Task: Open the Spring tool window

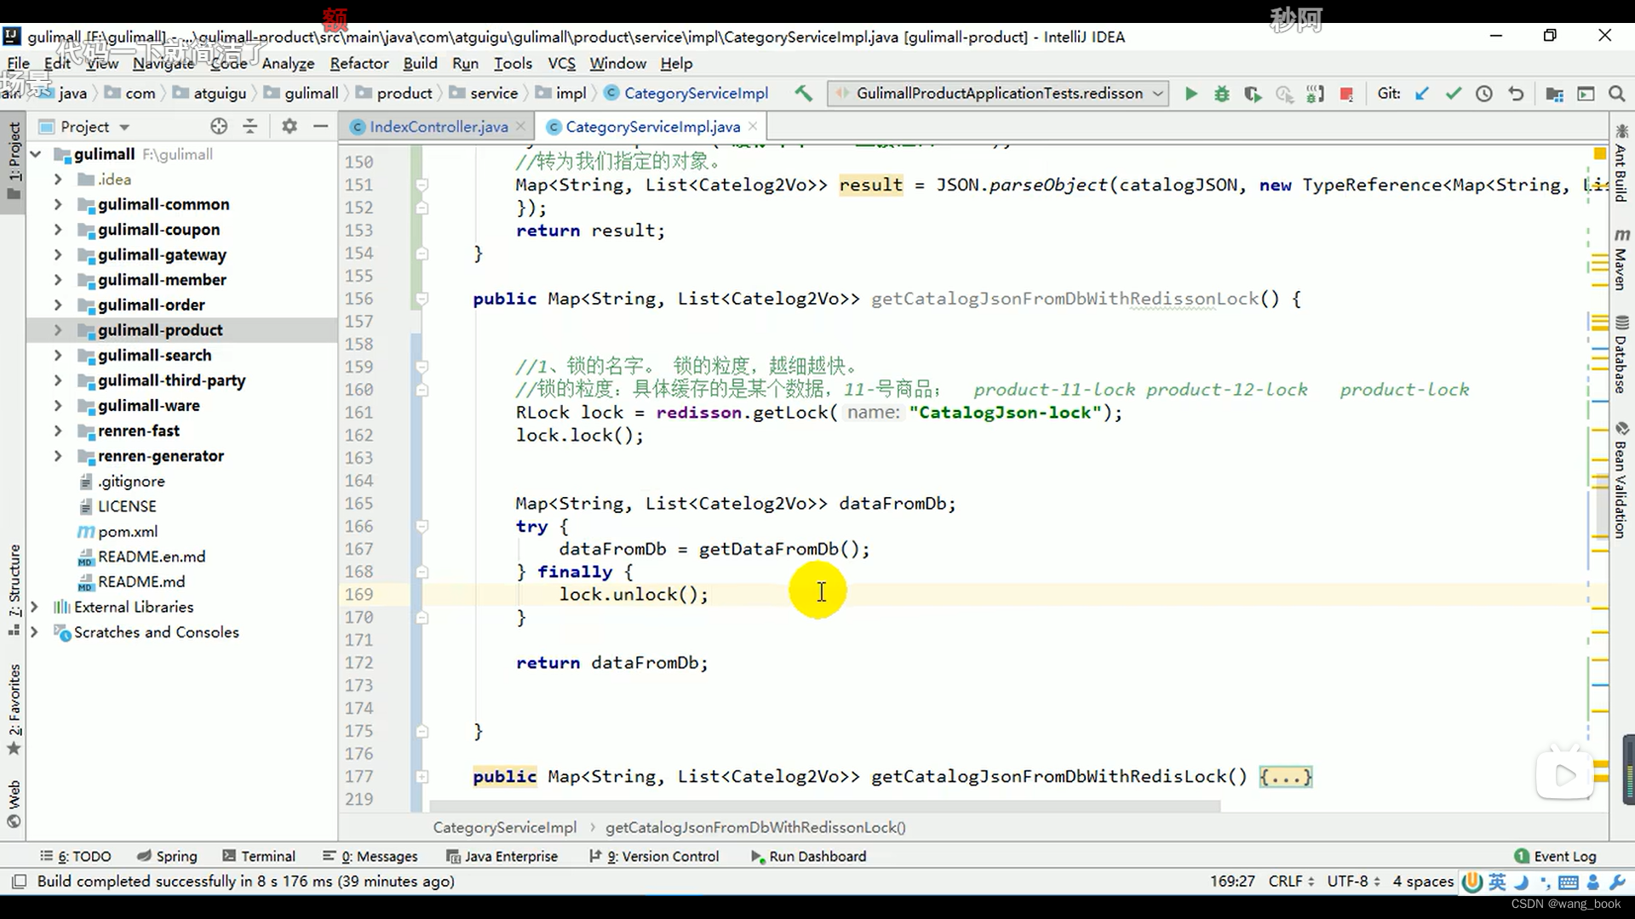Action: click(x=167, y=856)
